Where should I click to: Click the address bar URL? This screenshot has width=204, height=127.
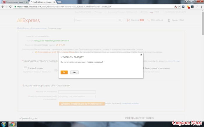tap(64, 7)
